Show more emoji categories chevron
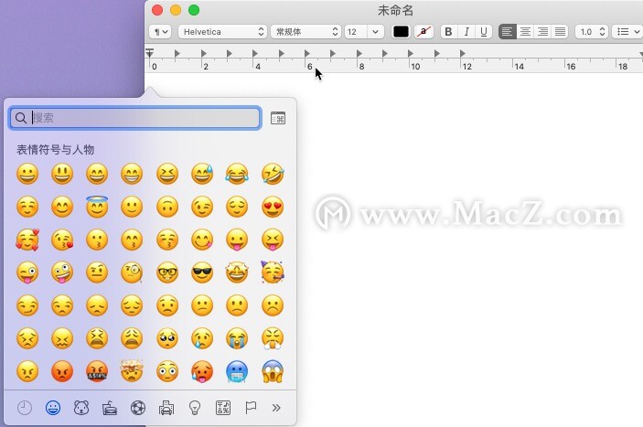Viewport: 643px width, 427px height. pyautogui.click(x=276, y=408)
